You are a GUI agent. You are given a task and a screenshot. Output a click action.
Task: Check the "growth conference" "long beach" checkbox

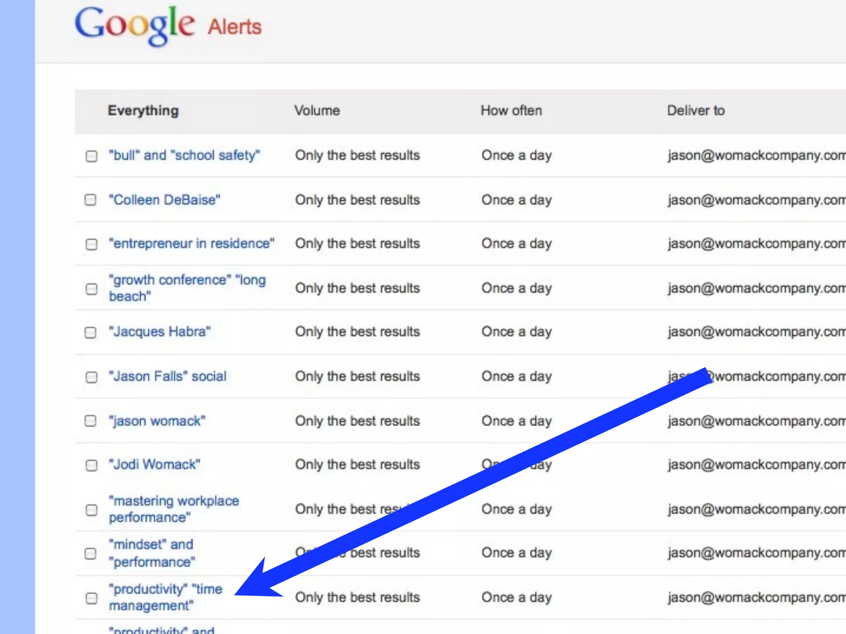(91, 289)
